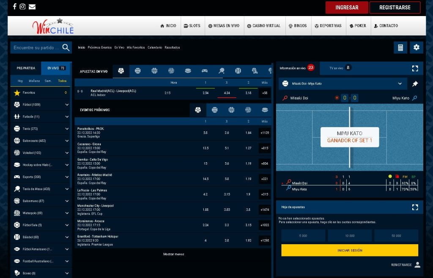Open the Slots menu item

[192, 26]
